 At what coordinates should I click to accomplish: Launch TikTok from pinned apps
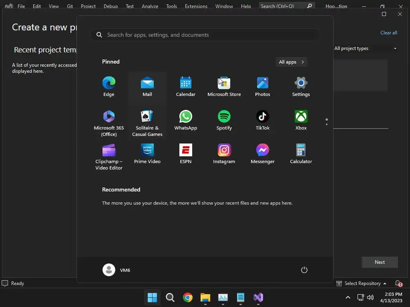click(x=263, y=121)
